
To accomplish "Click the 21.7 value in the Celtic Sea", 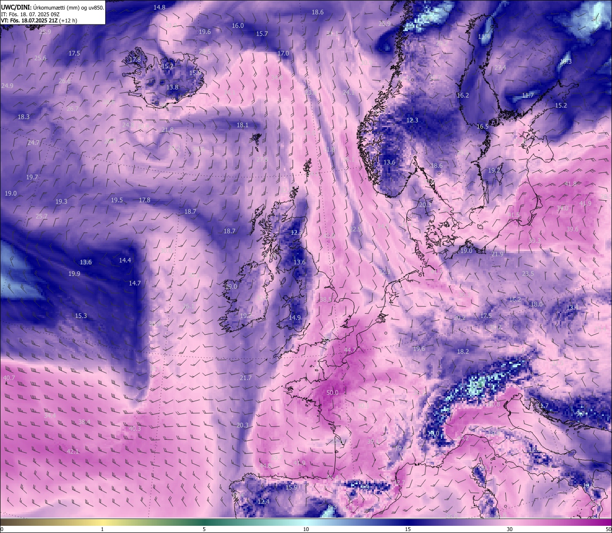I will click(245, 378).
